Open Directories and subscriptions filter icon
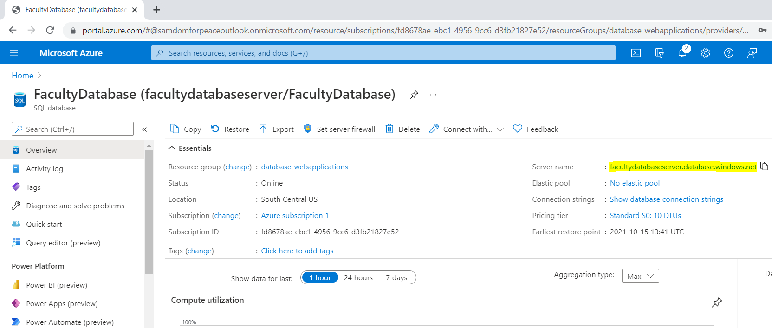The image size is (772, 328). point(659,53)
